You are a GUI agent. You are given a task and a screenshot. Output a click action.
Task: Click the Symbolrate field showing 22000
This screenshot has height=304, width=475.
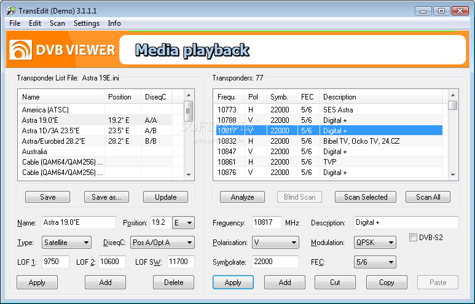coord(275,262)
